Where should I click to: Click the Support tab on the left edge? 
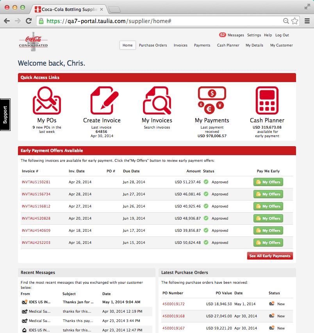tap(5, 114)
